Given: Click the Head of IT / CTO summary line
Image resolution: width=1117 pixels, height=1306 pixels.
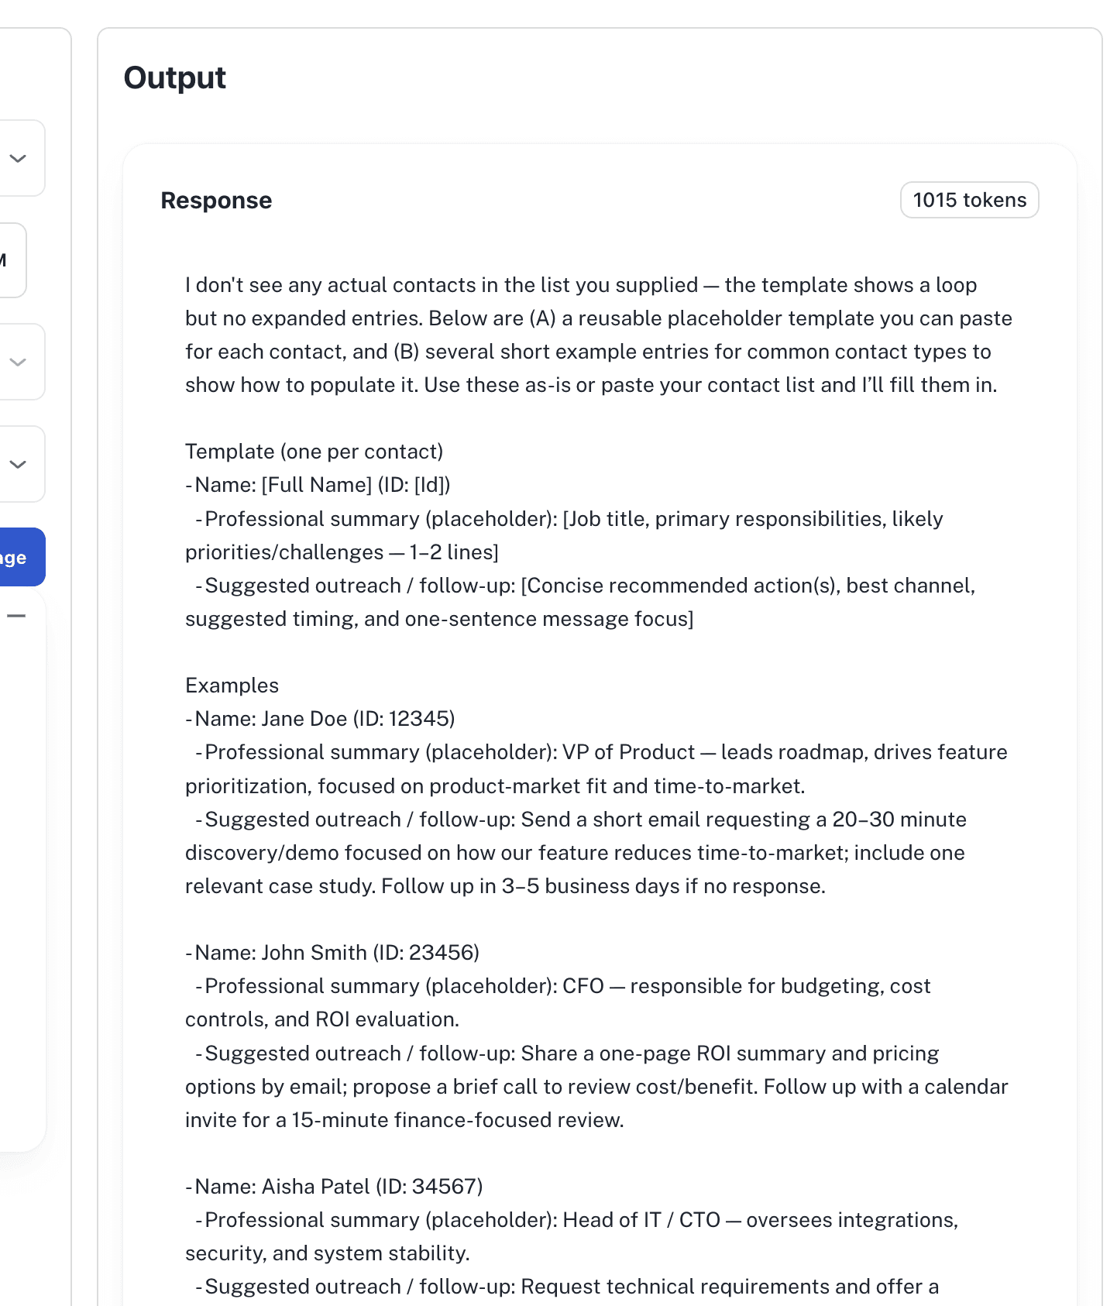Looking at the screenshot, I should point(572,1236).
